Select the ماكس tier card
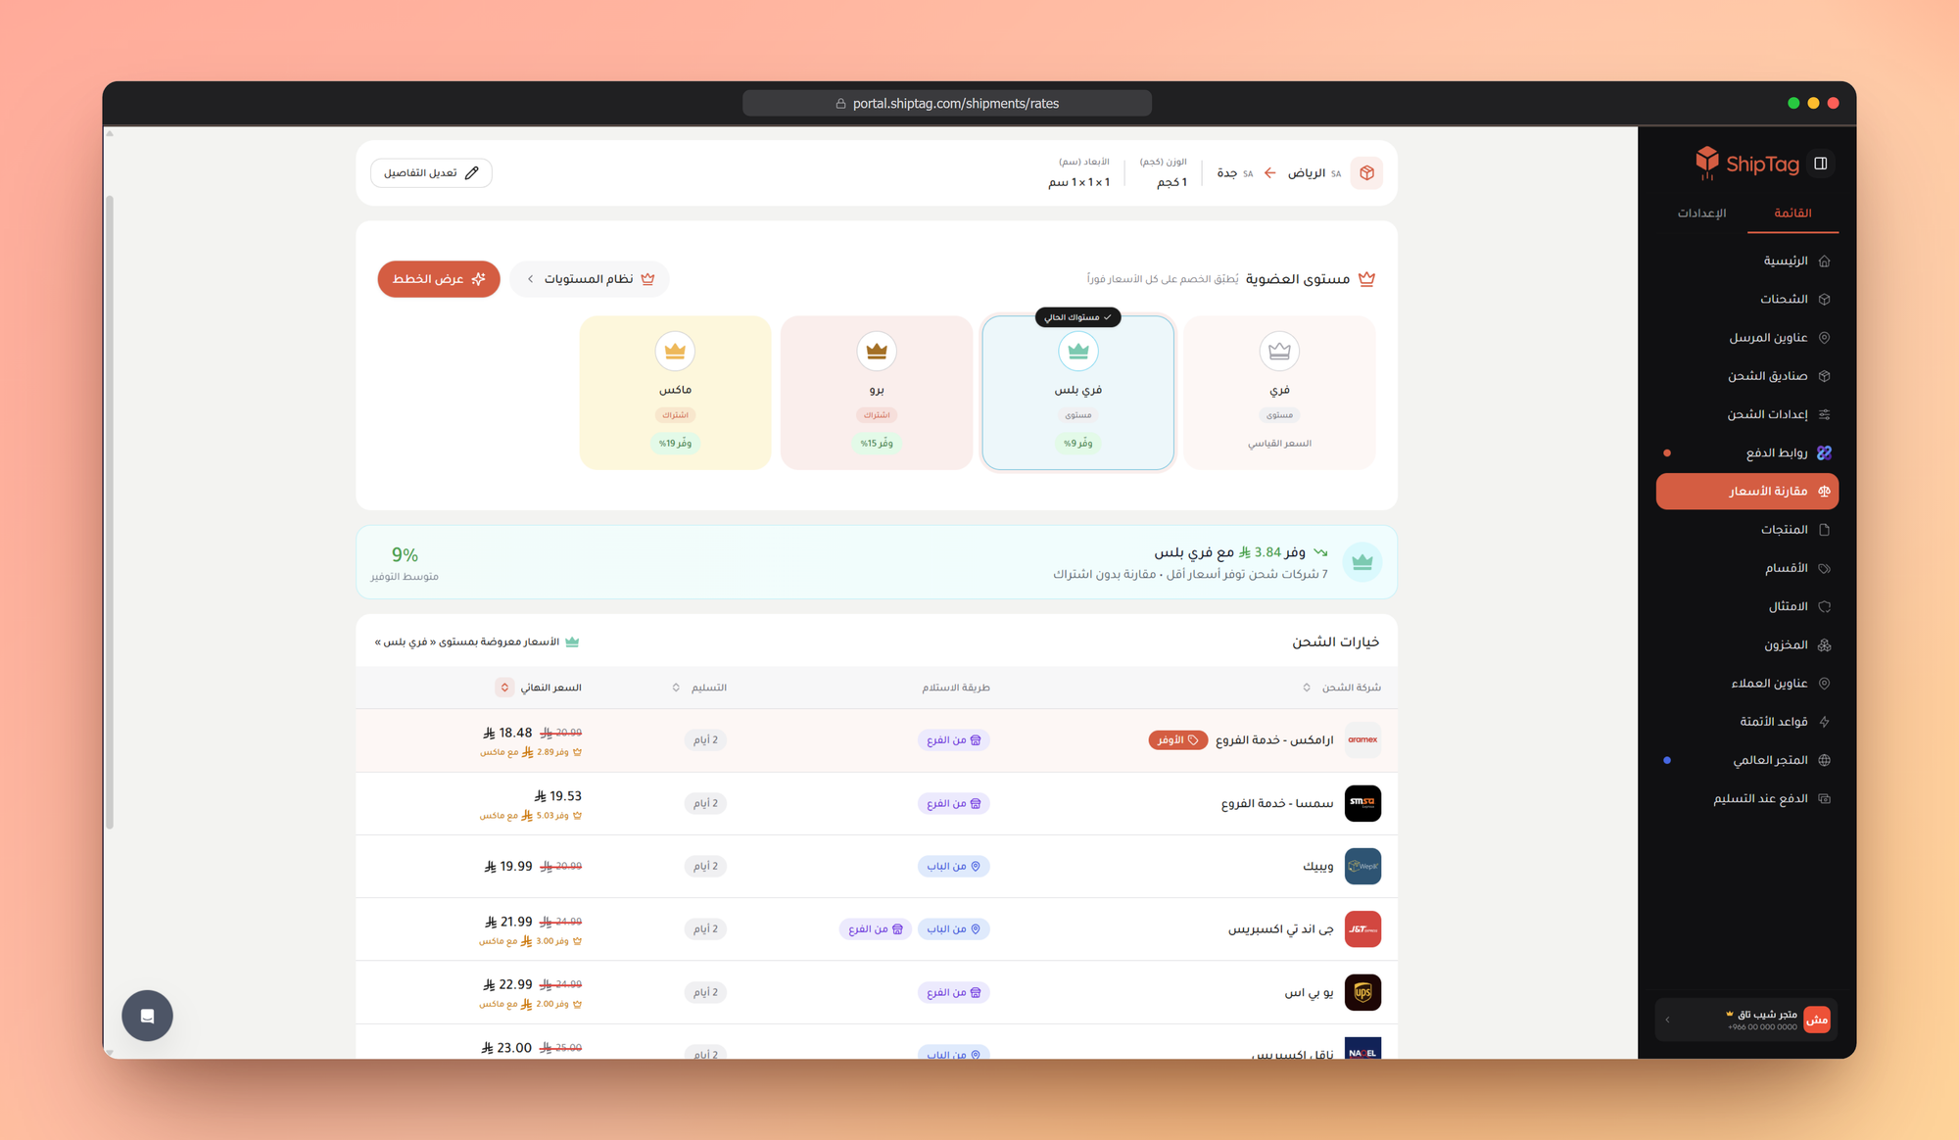The image size is (1959, 1140). pos(675,392)
